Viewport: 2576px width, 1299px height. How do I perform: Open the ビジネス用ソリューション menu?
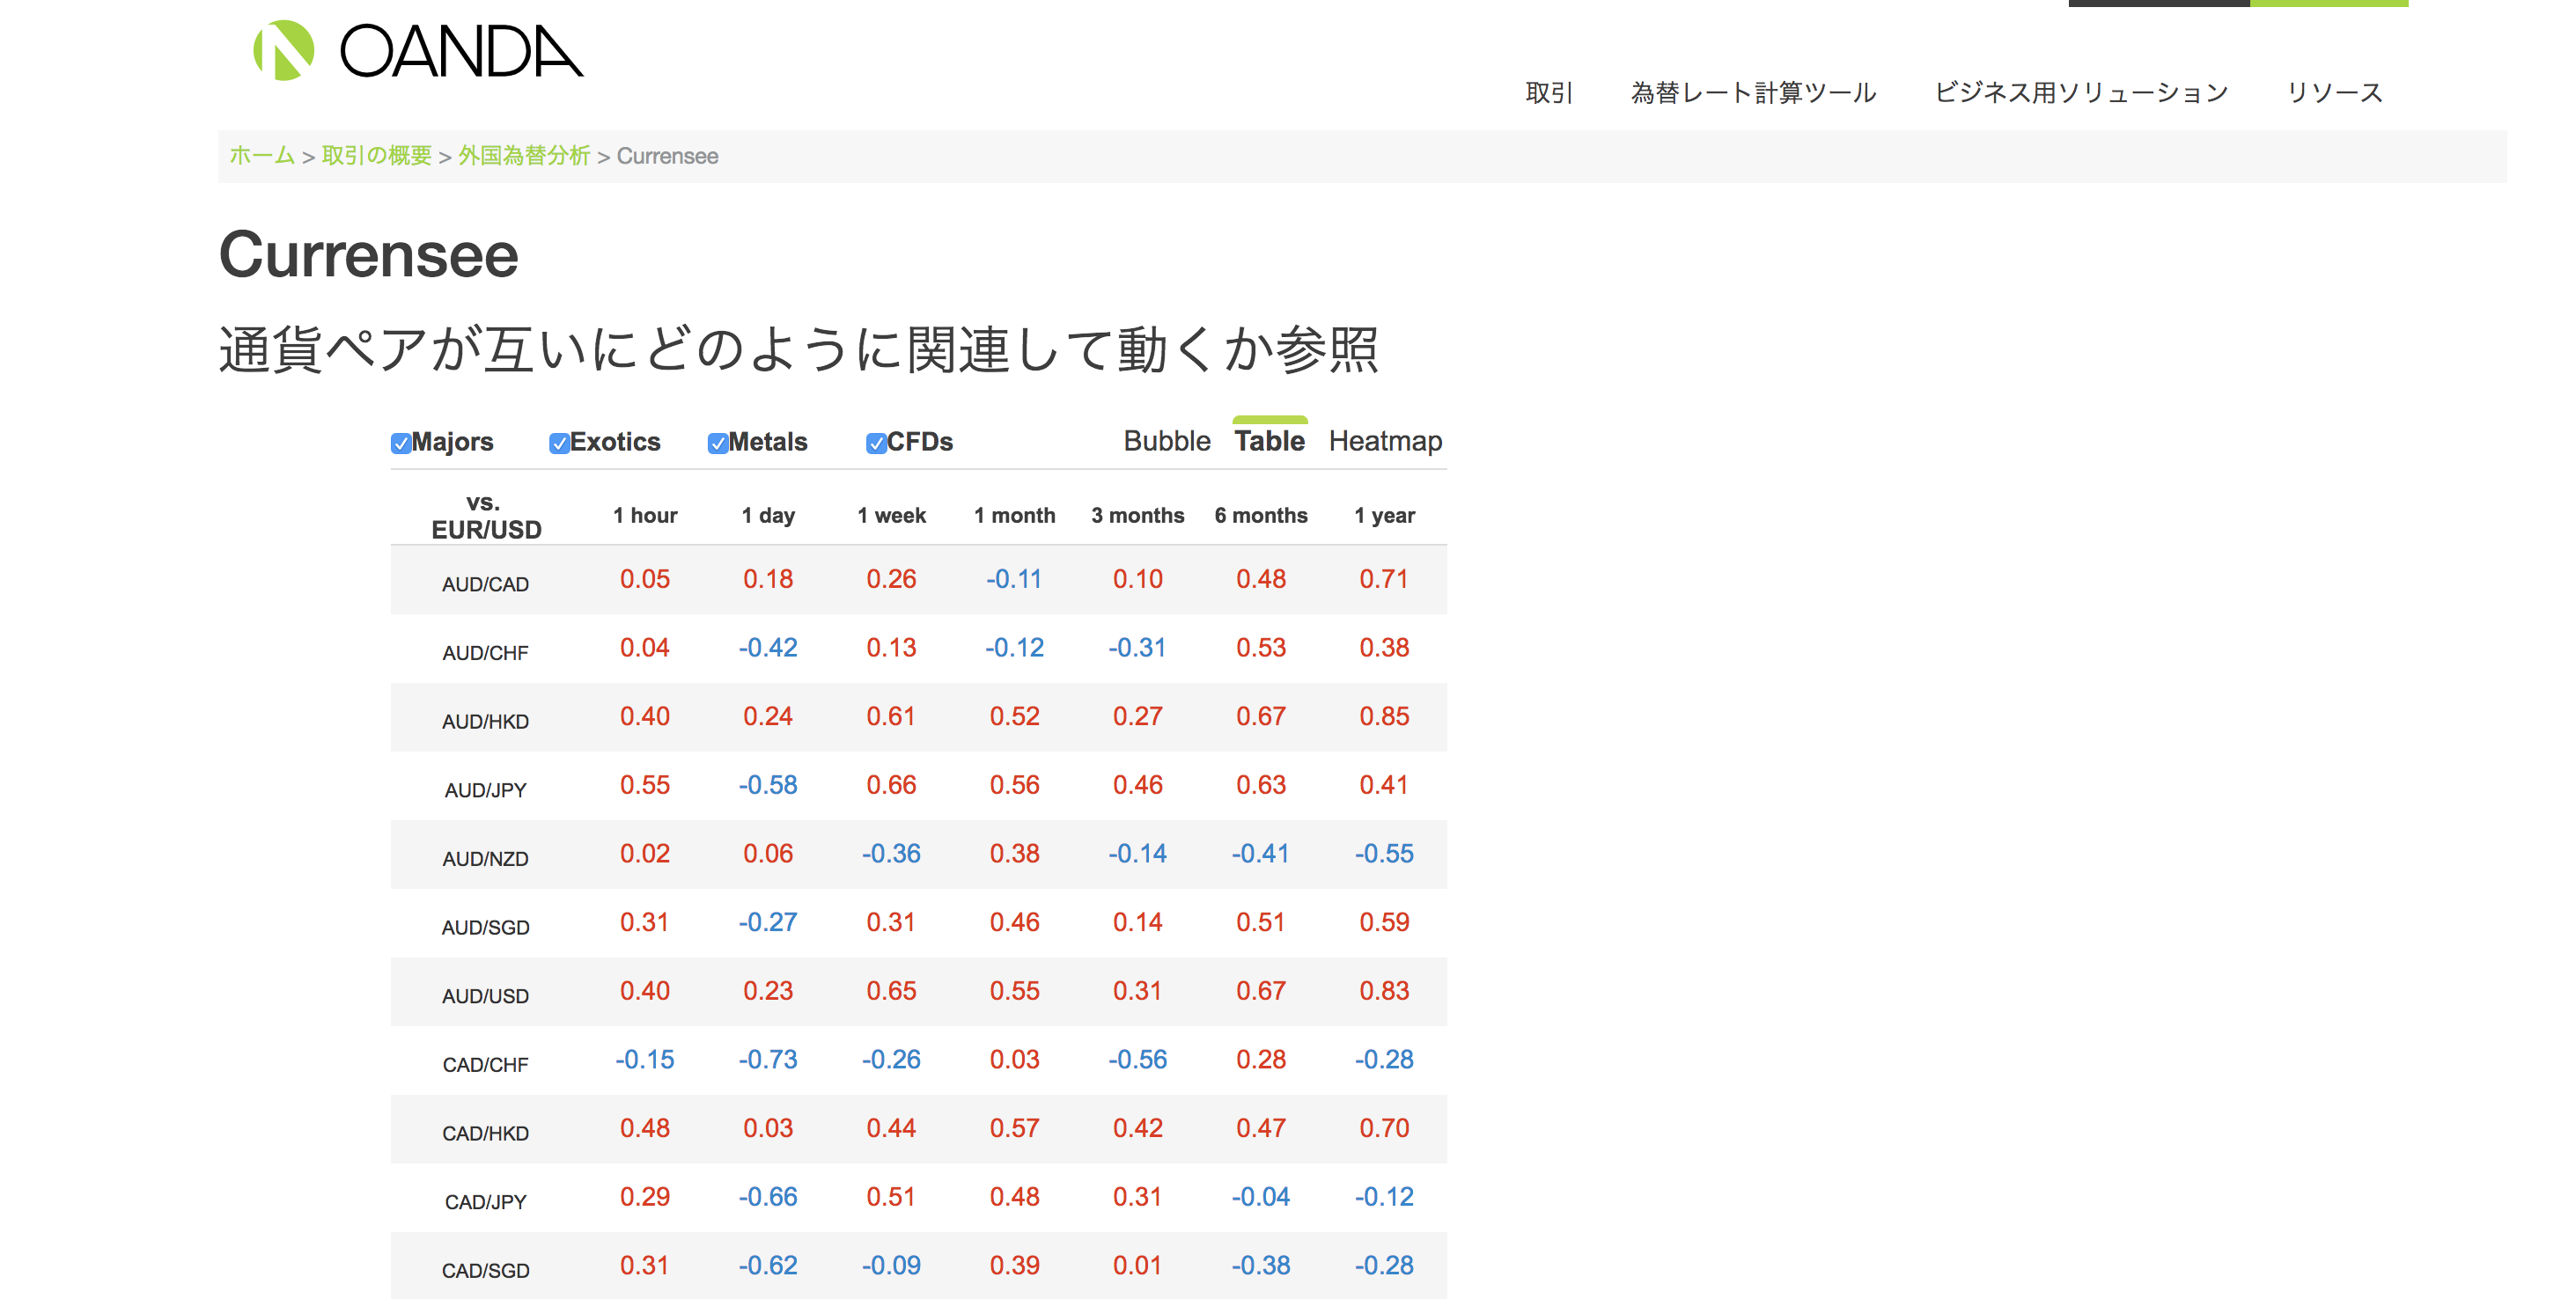pyautogui.click(x=2080, y=92)
